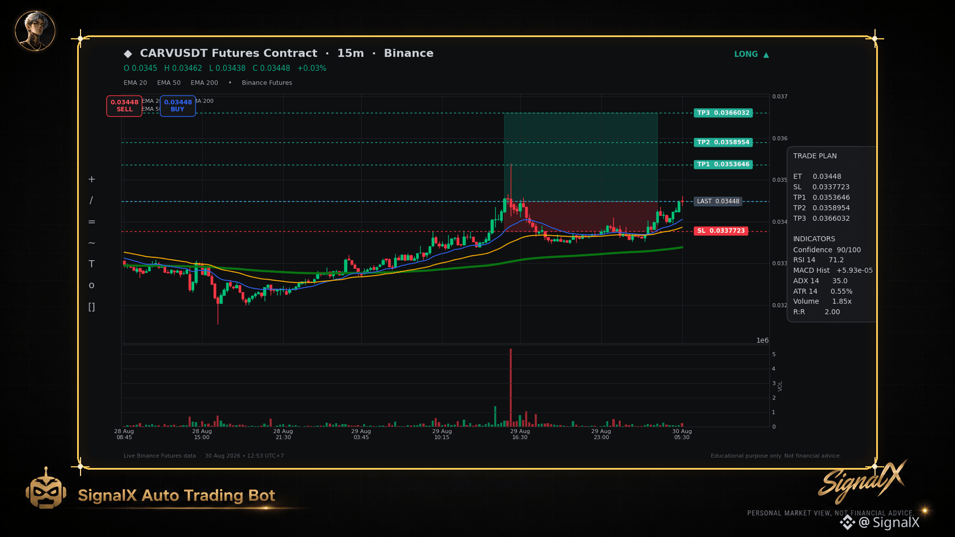This screenshot has height=537, width=955.
Task: Click the golden robot bot logo
Action: pyautogui.click(x=46, y=489)
